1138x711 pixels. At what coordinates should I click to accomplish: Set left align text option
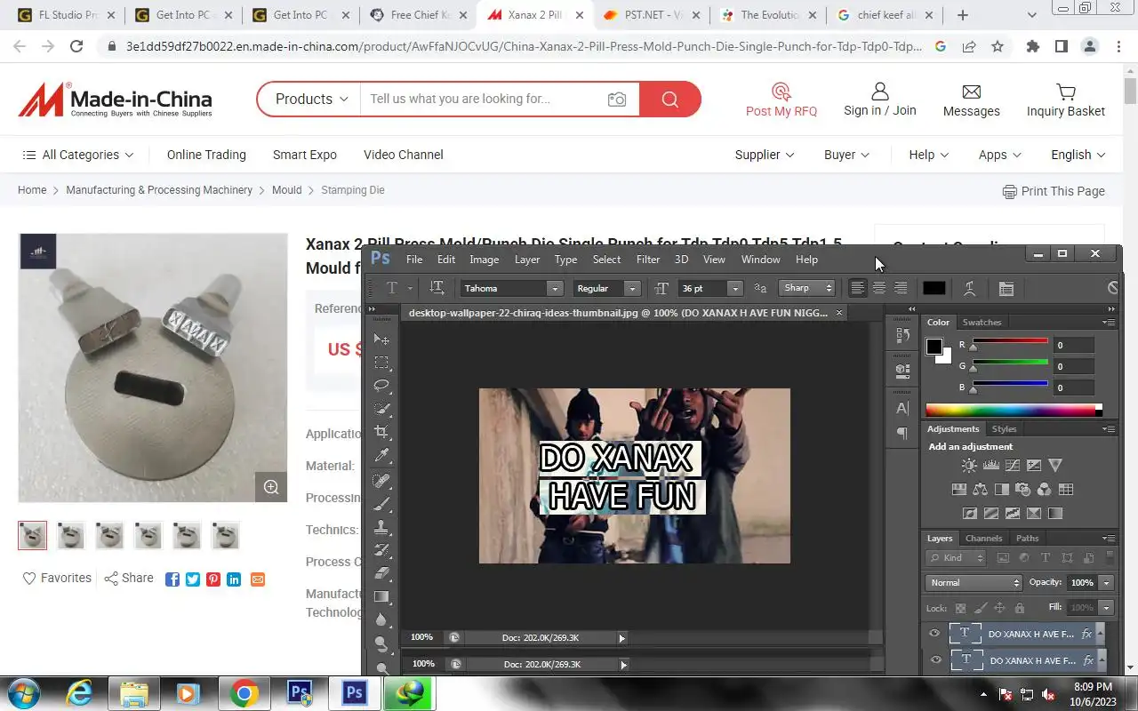857,288
